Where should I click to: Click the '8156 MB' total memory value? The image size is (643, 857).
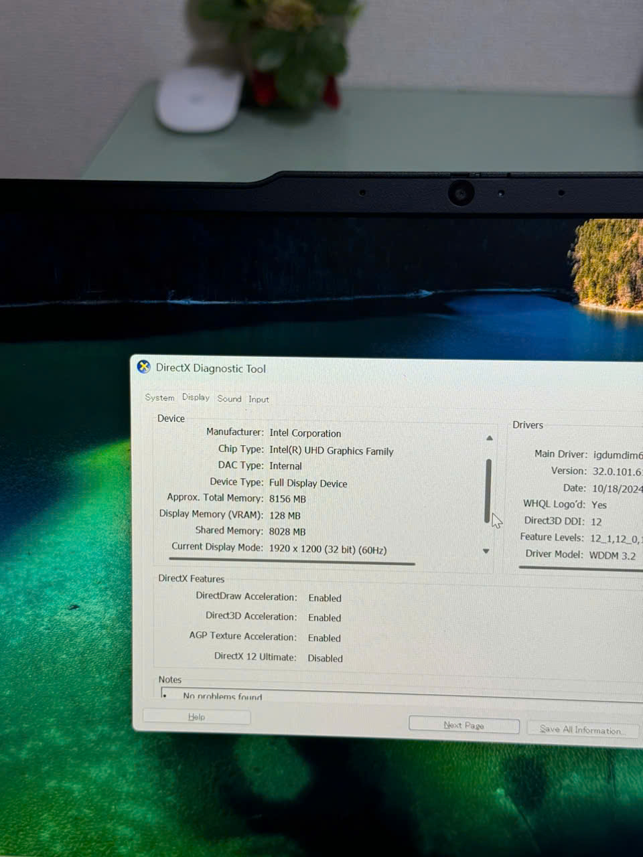click(x=287, y=499)
